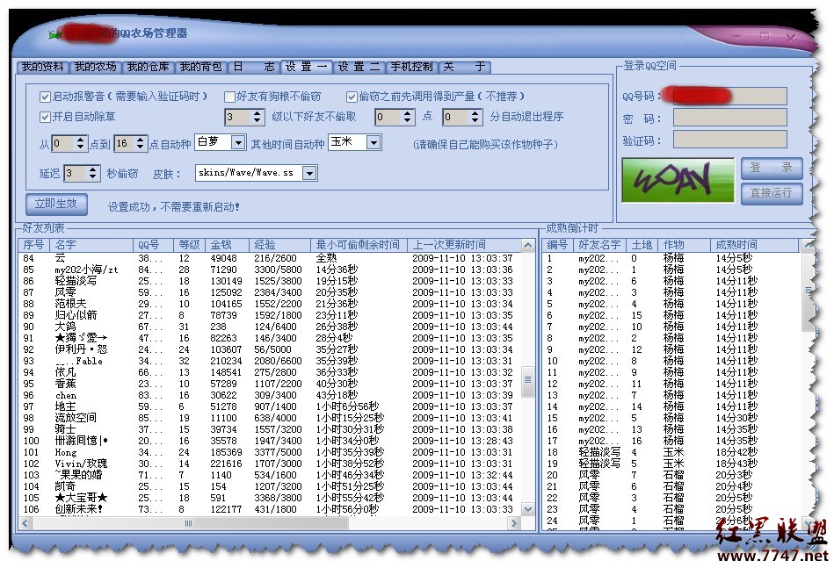Screen dimensions: 834x568
Task: Open the 关于 tab
Action: 464,67
